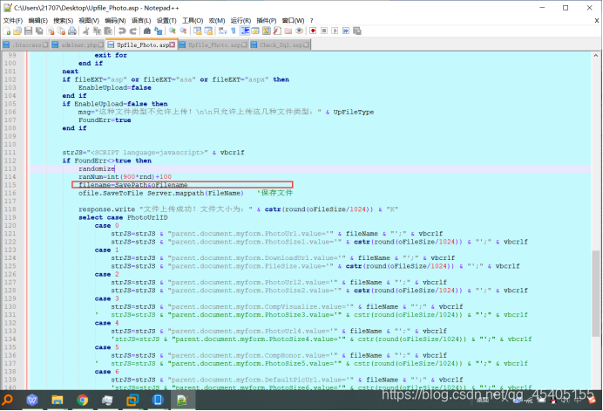Viewport: 603px width, 411px height.
Task: Start macro recording with red dot
Action: click(x=313, y=31)
